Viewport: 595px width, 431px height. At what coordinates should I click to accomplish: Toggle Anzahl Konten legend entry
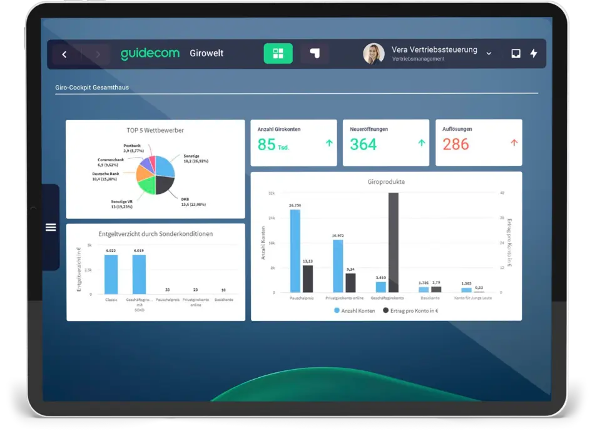pyautogui.click(x=354, y=311)
